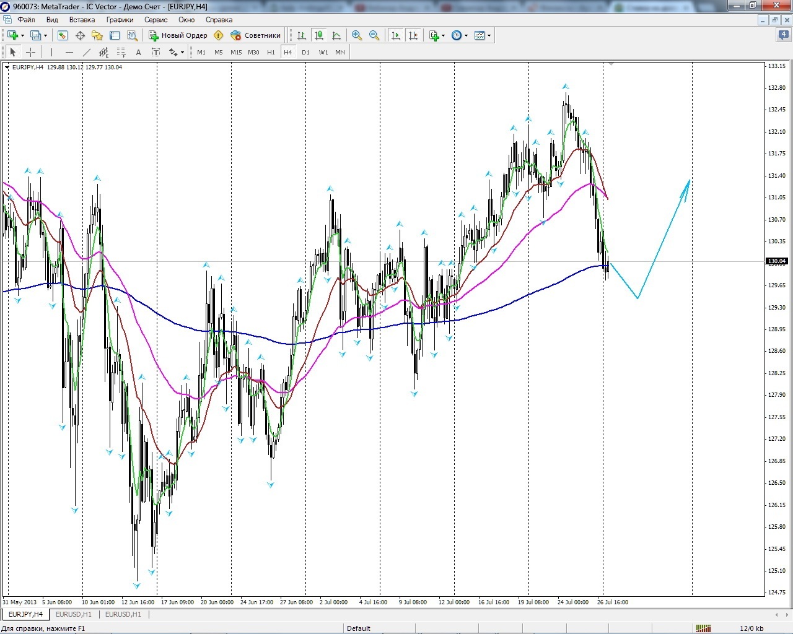This screenshot has height=634, width=793.
Task: Expand the indicators list dropdown
Action: tap(444, 36)
